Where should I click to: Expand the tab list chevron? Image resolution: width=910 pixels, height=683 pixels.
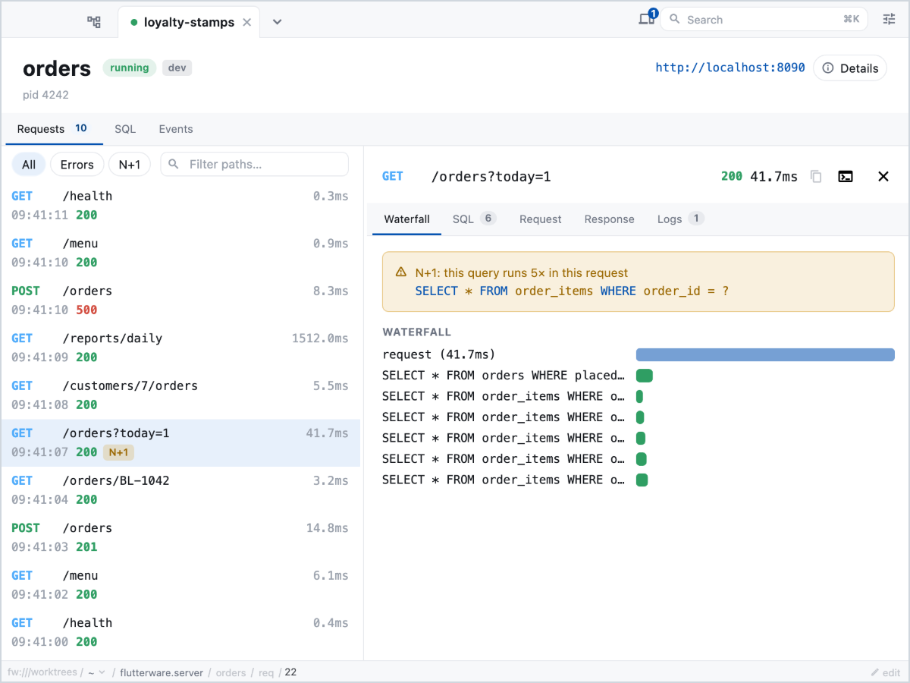tap(278, 22)
